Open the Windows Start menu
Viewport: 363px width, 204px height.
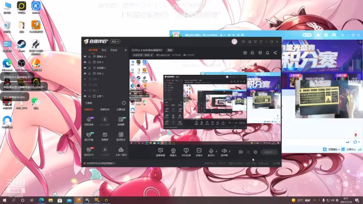tap(4, 200)
